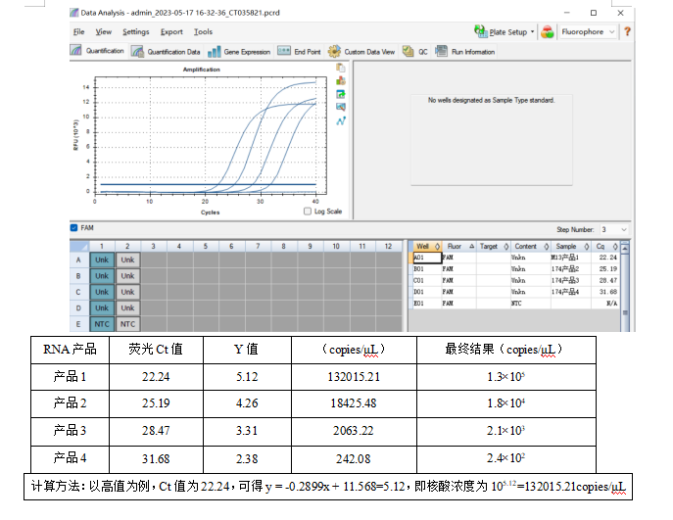Switch to the QC tab
This screenshot has width=673, height=520.
414,52
